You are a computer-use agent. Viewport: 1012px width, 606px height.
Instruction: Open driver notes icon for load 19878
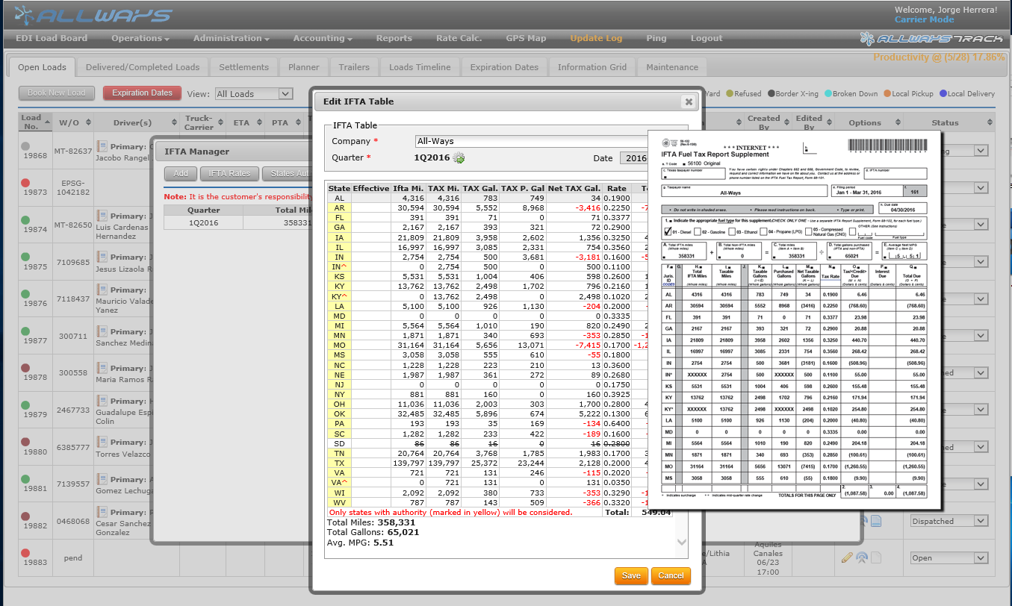click(102, 368)
